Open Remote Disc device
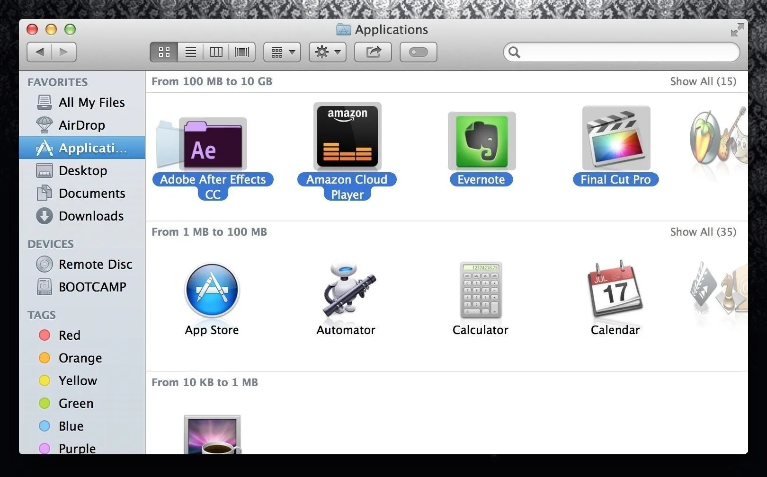767x477 pixels. click(82, 264)
